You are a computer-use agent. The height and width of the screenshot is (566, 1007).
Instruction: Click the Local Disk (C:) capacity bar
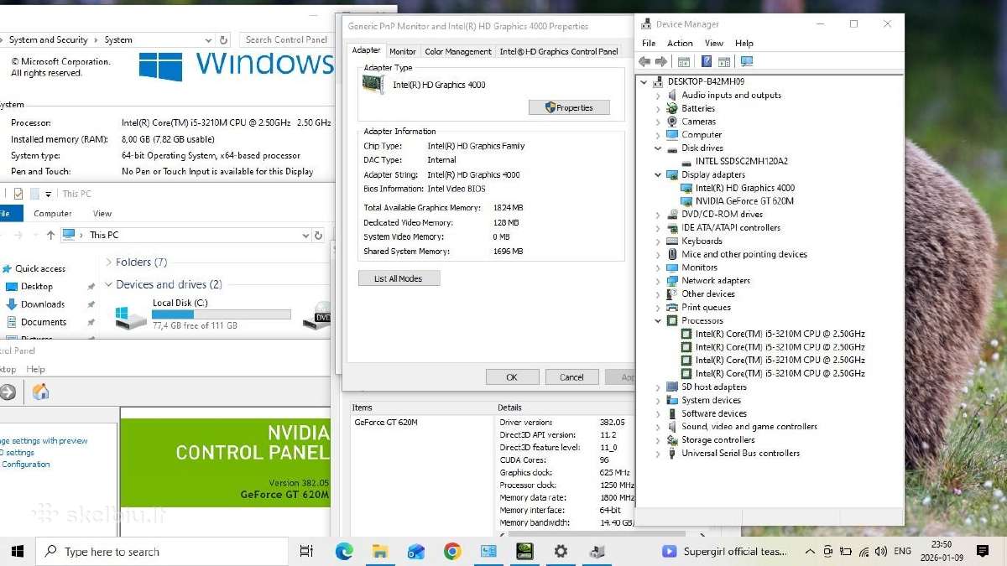pos(221,314)
